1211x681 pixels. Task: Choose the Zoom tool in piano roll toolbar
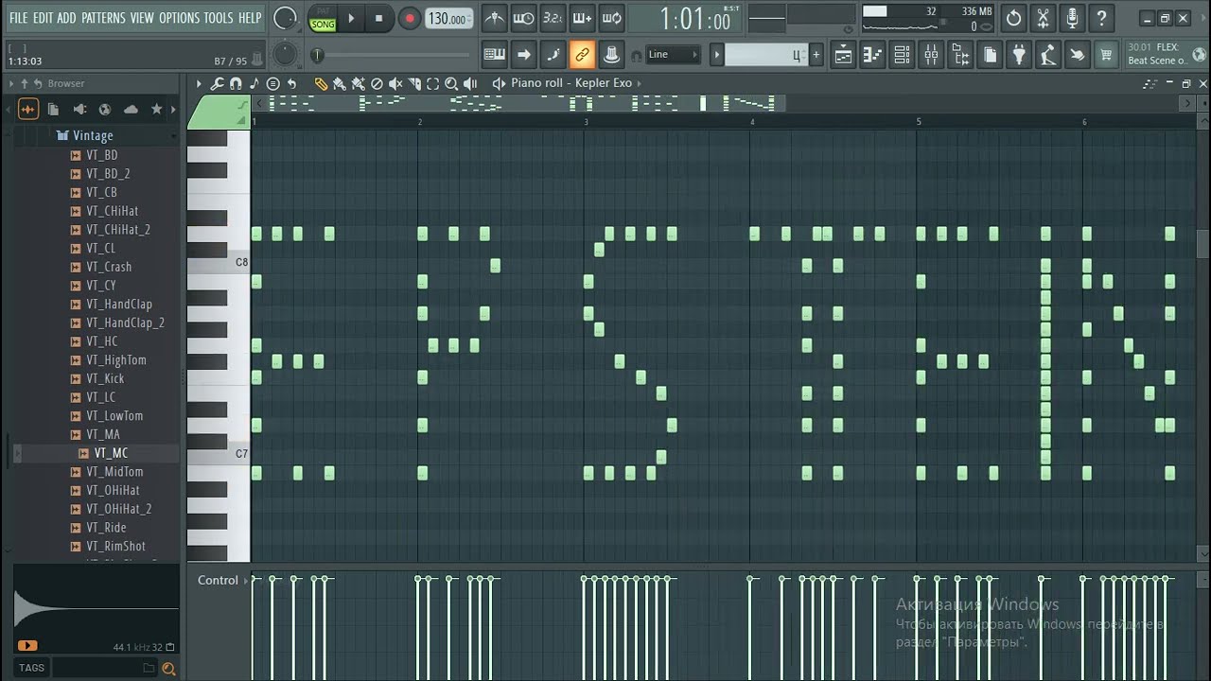click(x=451, y=83)
